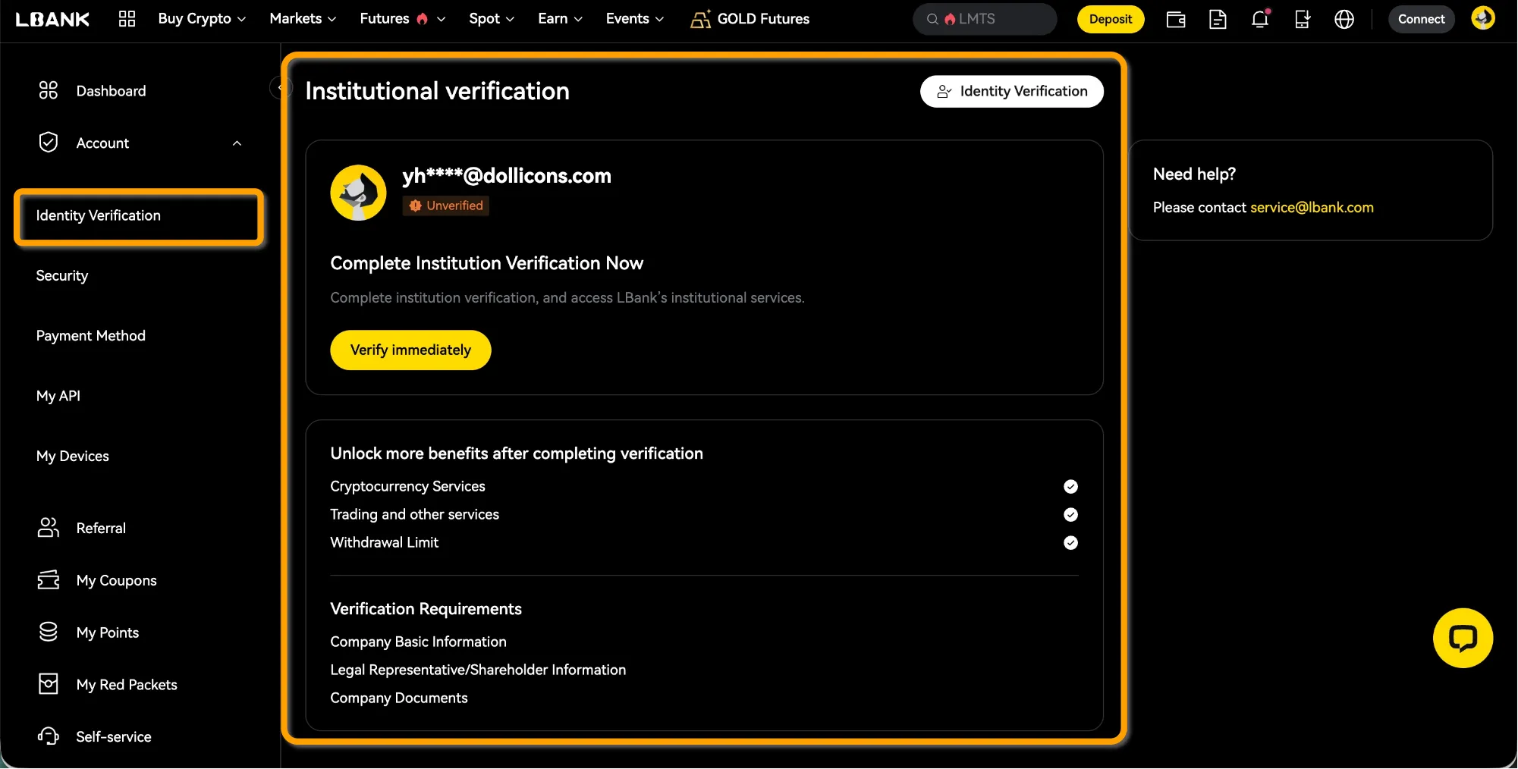Screen dimensions: 1518x769
Task: Click the Trading and other services checkmark
Action: [1070, 515]
